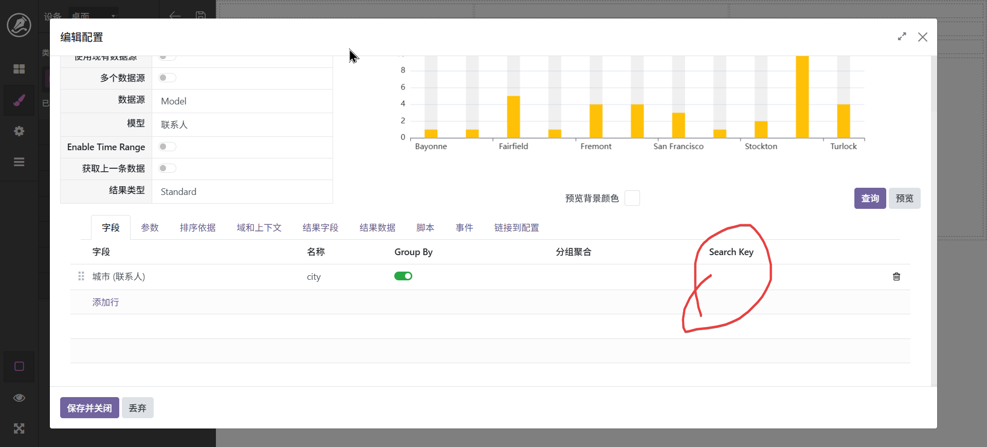Switch to the 排序依据 tab
987x447 pixels.
point(197,228)
